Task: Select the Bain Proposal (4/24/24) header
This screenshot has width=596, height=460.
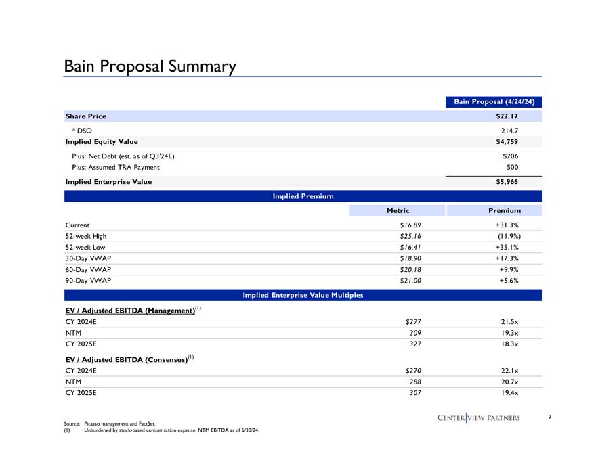Action: 494,101
